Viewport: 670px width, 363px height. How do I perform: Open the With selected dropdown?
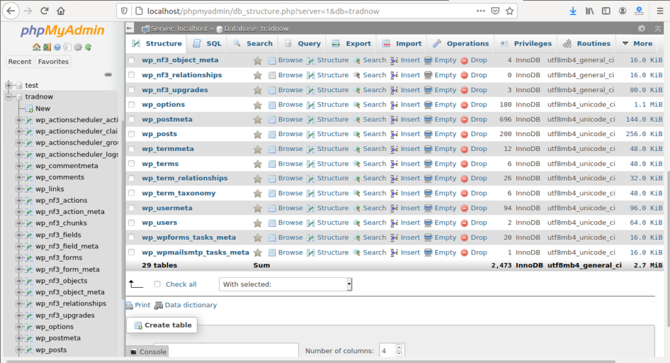tap(285, 285)
